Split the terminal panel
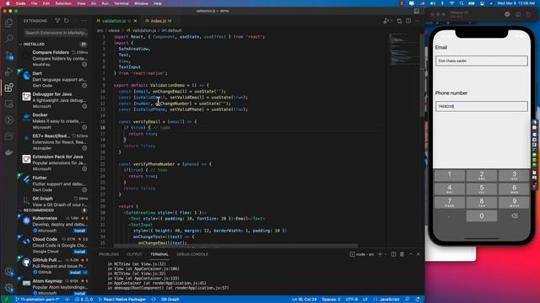Image resolution: width=540 pixels, height=303 pixels. click(x=393, y=254)
